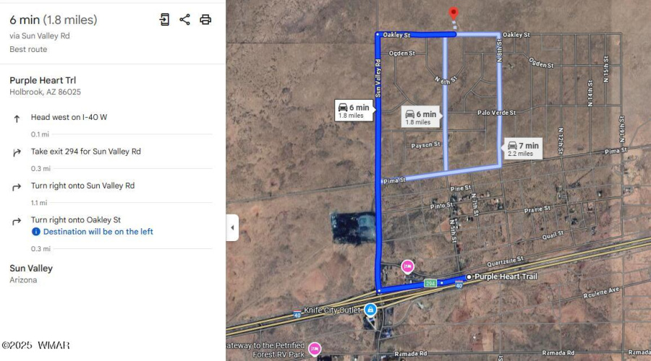
Task: Select the red destination pin marker
Action: (x=454, y=14)
